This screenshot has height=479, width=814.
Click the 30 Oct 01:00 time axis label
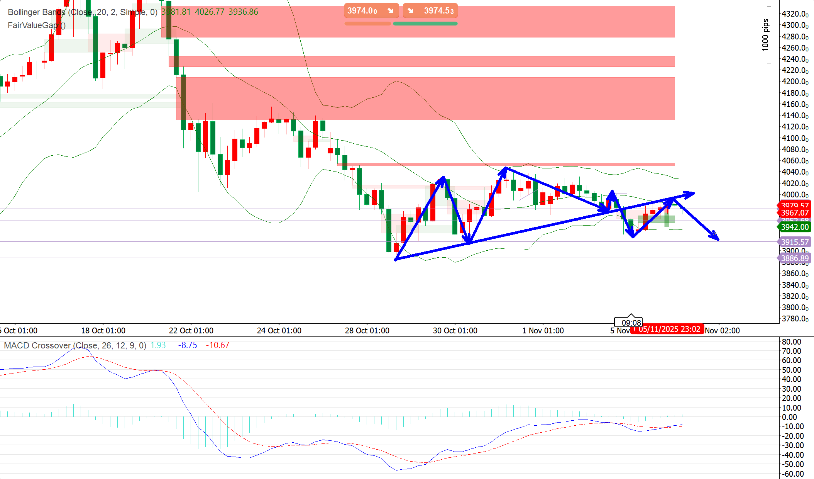click(455, 331)
